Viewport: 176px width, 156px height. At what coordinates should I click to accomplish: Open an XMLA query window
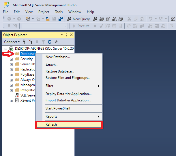click(114, 19)
